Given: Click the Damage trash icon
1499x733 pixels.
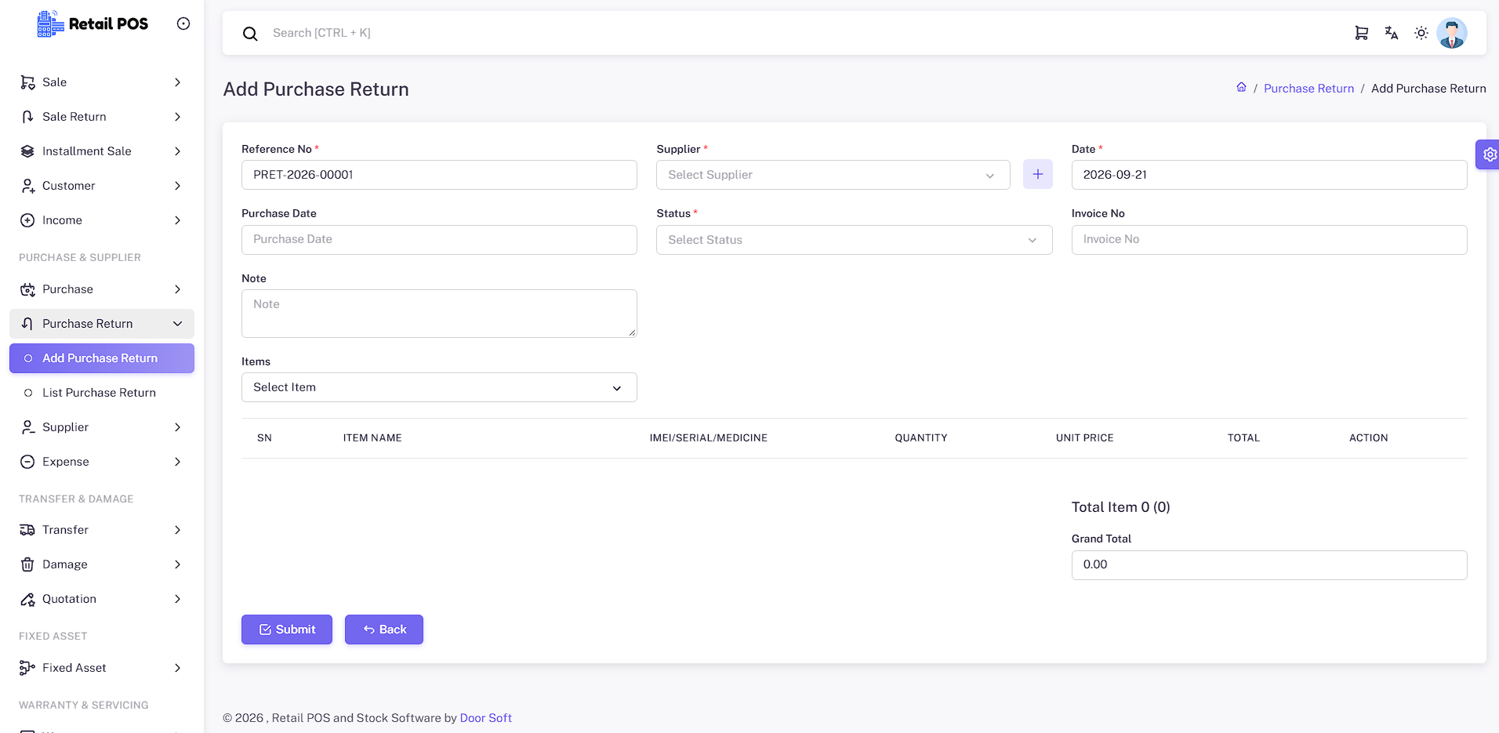Looking at the screenshot, I should pos(27,564).
